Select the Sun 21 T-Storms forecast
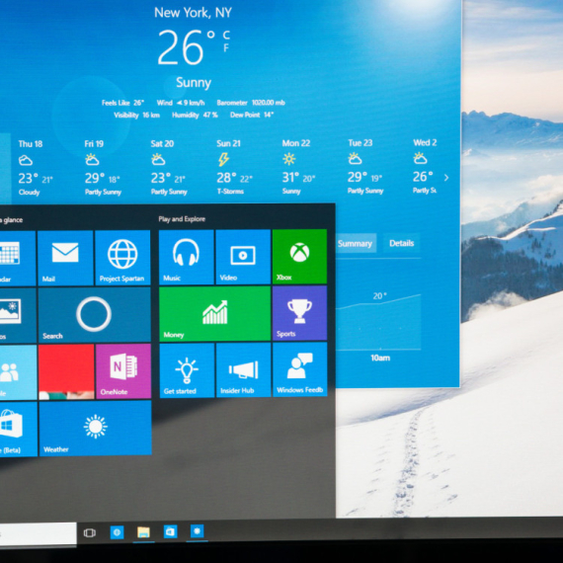This screenshot has width=563, height=563. (234, 167)
